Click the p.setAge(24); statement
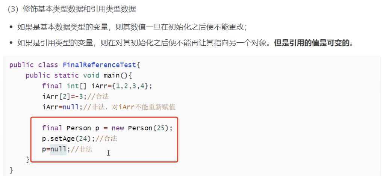 pos(68,139)
